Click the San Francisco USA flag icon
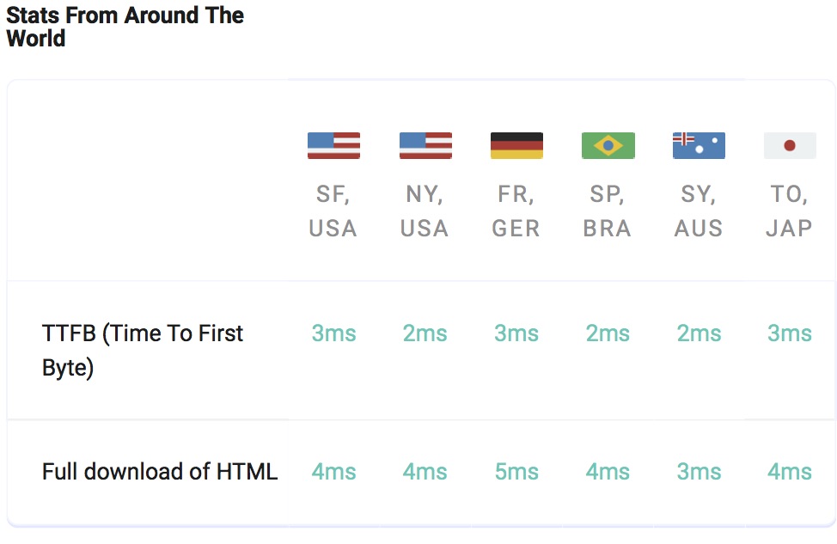The height and width of the screenshot is (544, 837). [333, 145]
